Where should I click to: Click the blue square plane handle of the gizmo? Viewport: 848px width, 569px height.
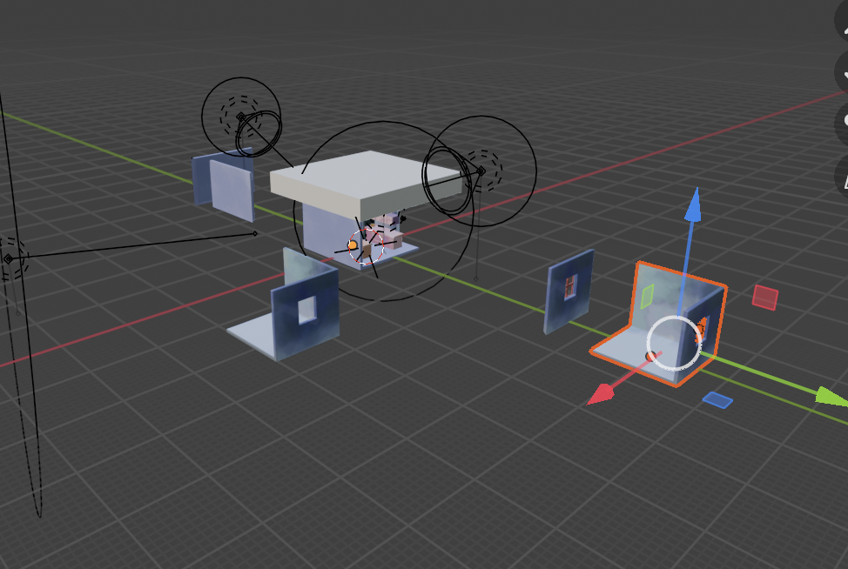717,399
